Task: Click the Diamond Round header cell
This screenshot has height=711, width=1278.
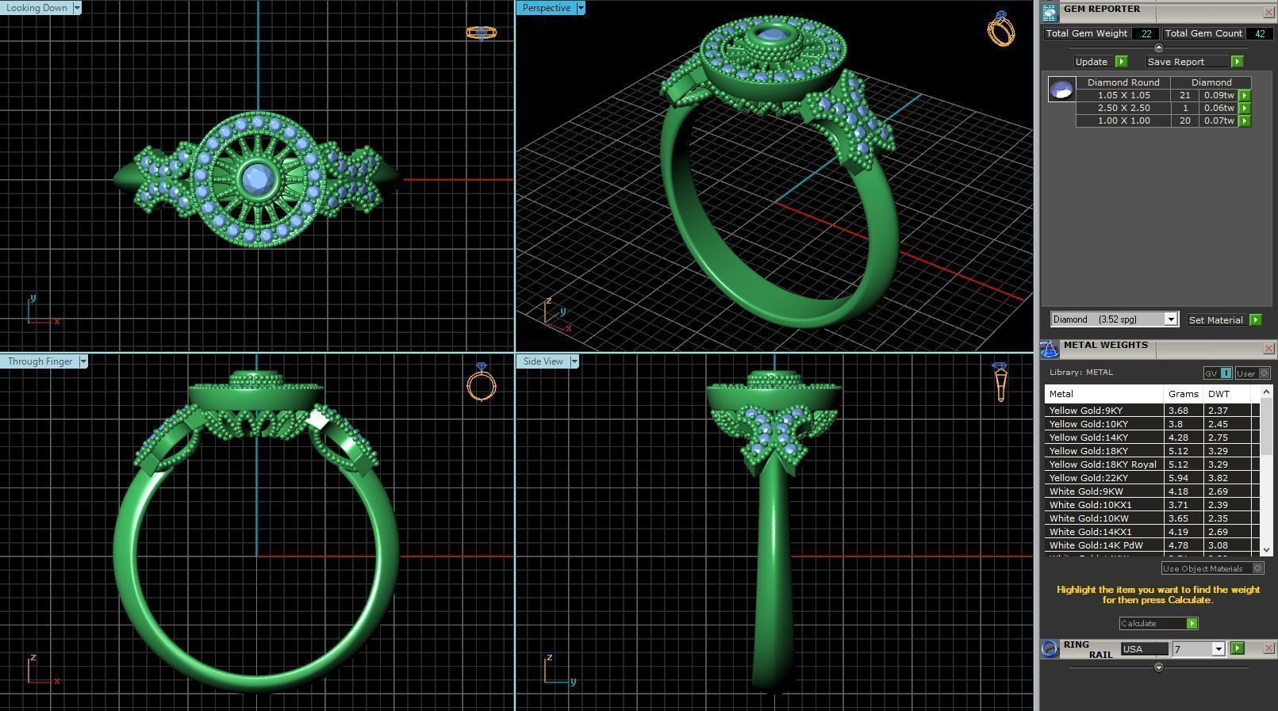Action: [1123, 82]
